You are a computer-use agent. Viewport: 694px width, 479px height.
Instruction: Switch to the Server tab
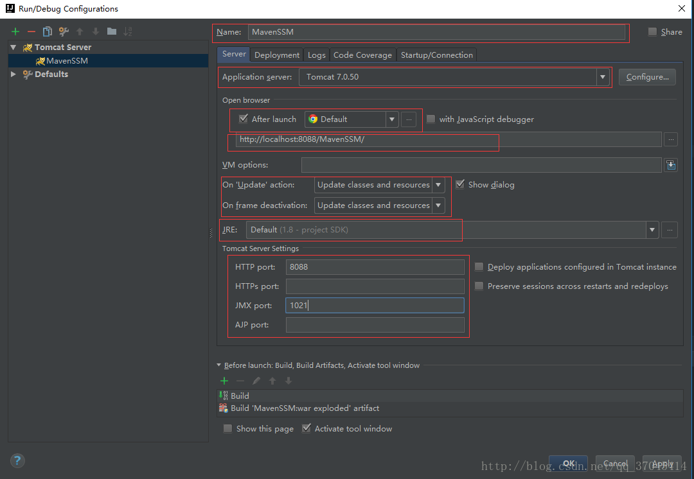tap(234, 54)
